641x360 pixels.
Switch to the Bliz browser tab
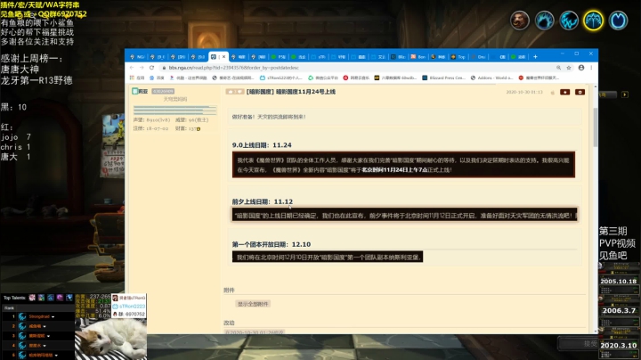tap(399, 57)
